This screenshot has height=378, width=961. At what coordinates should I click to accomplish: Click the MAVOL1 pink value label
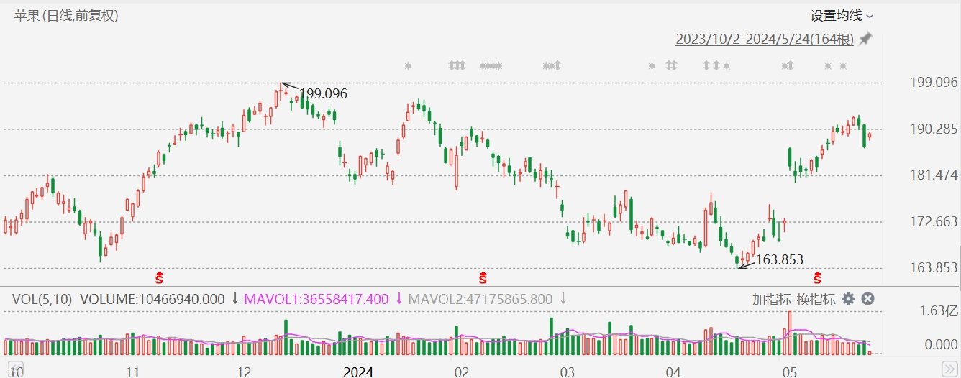tap(316, 299)
